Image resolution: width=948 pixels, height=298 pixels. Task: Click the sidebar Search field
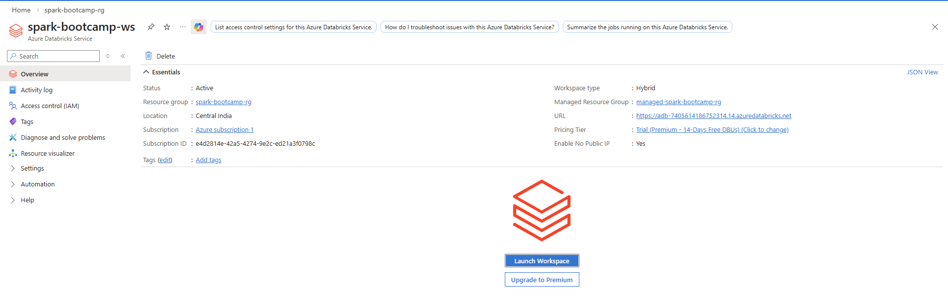[x=54, y=56]
